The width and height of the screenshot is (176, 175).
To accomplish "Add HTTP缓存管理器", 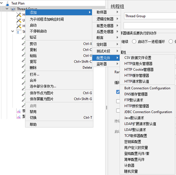I will (x=147, y=76).
